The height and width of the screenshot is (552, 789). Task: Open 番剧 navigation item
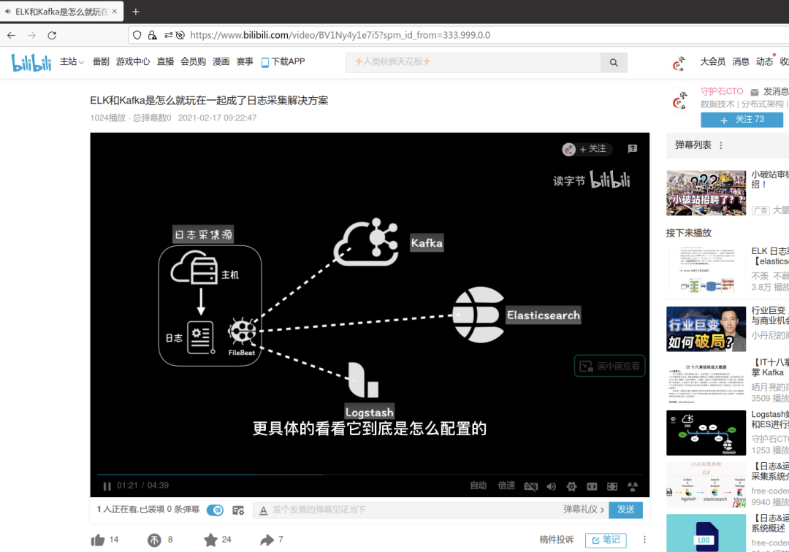coord(101,61)
